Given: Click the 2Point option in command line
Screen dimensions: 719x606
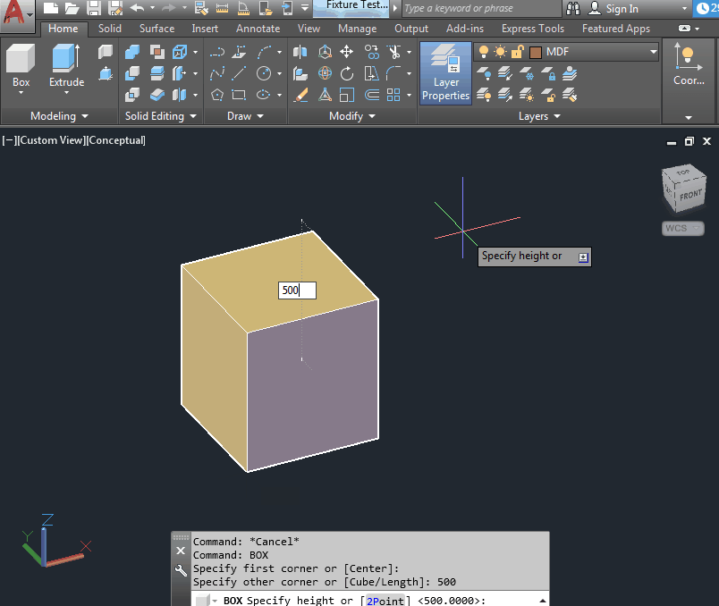Looking at the screenshot, I should 385,601.
